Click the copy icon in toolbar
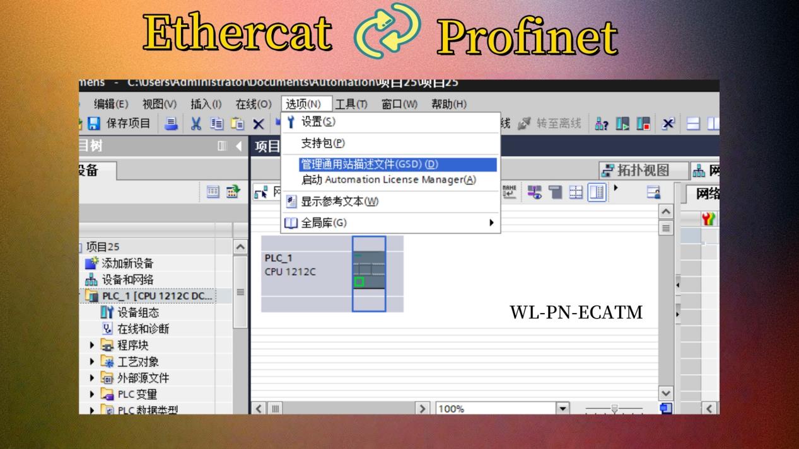 (216, 123)
